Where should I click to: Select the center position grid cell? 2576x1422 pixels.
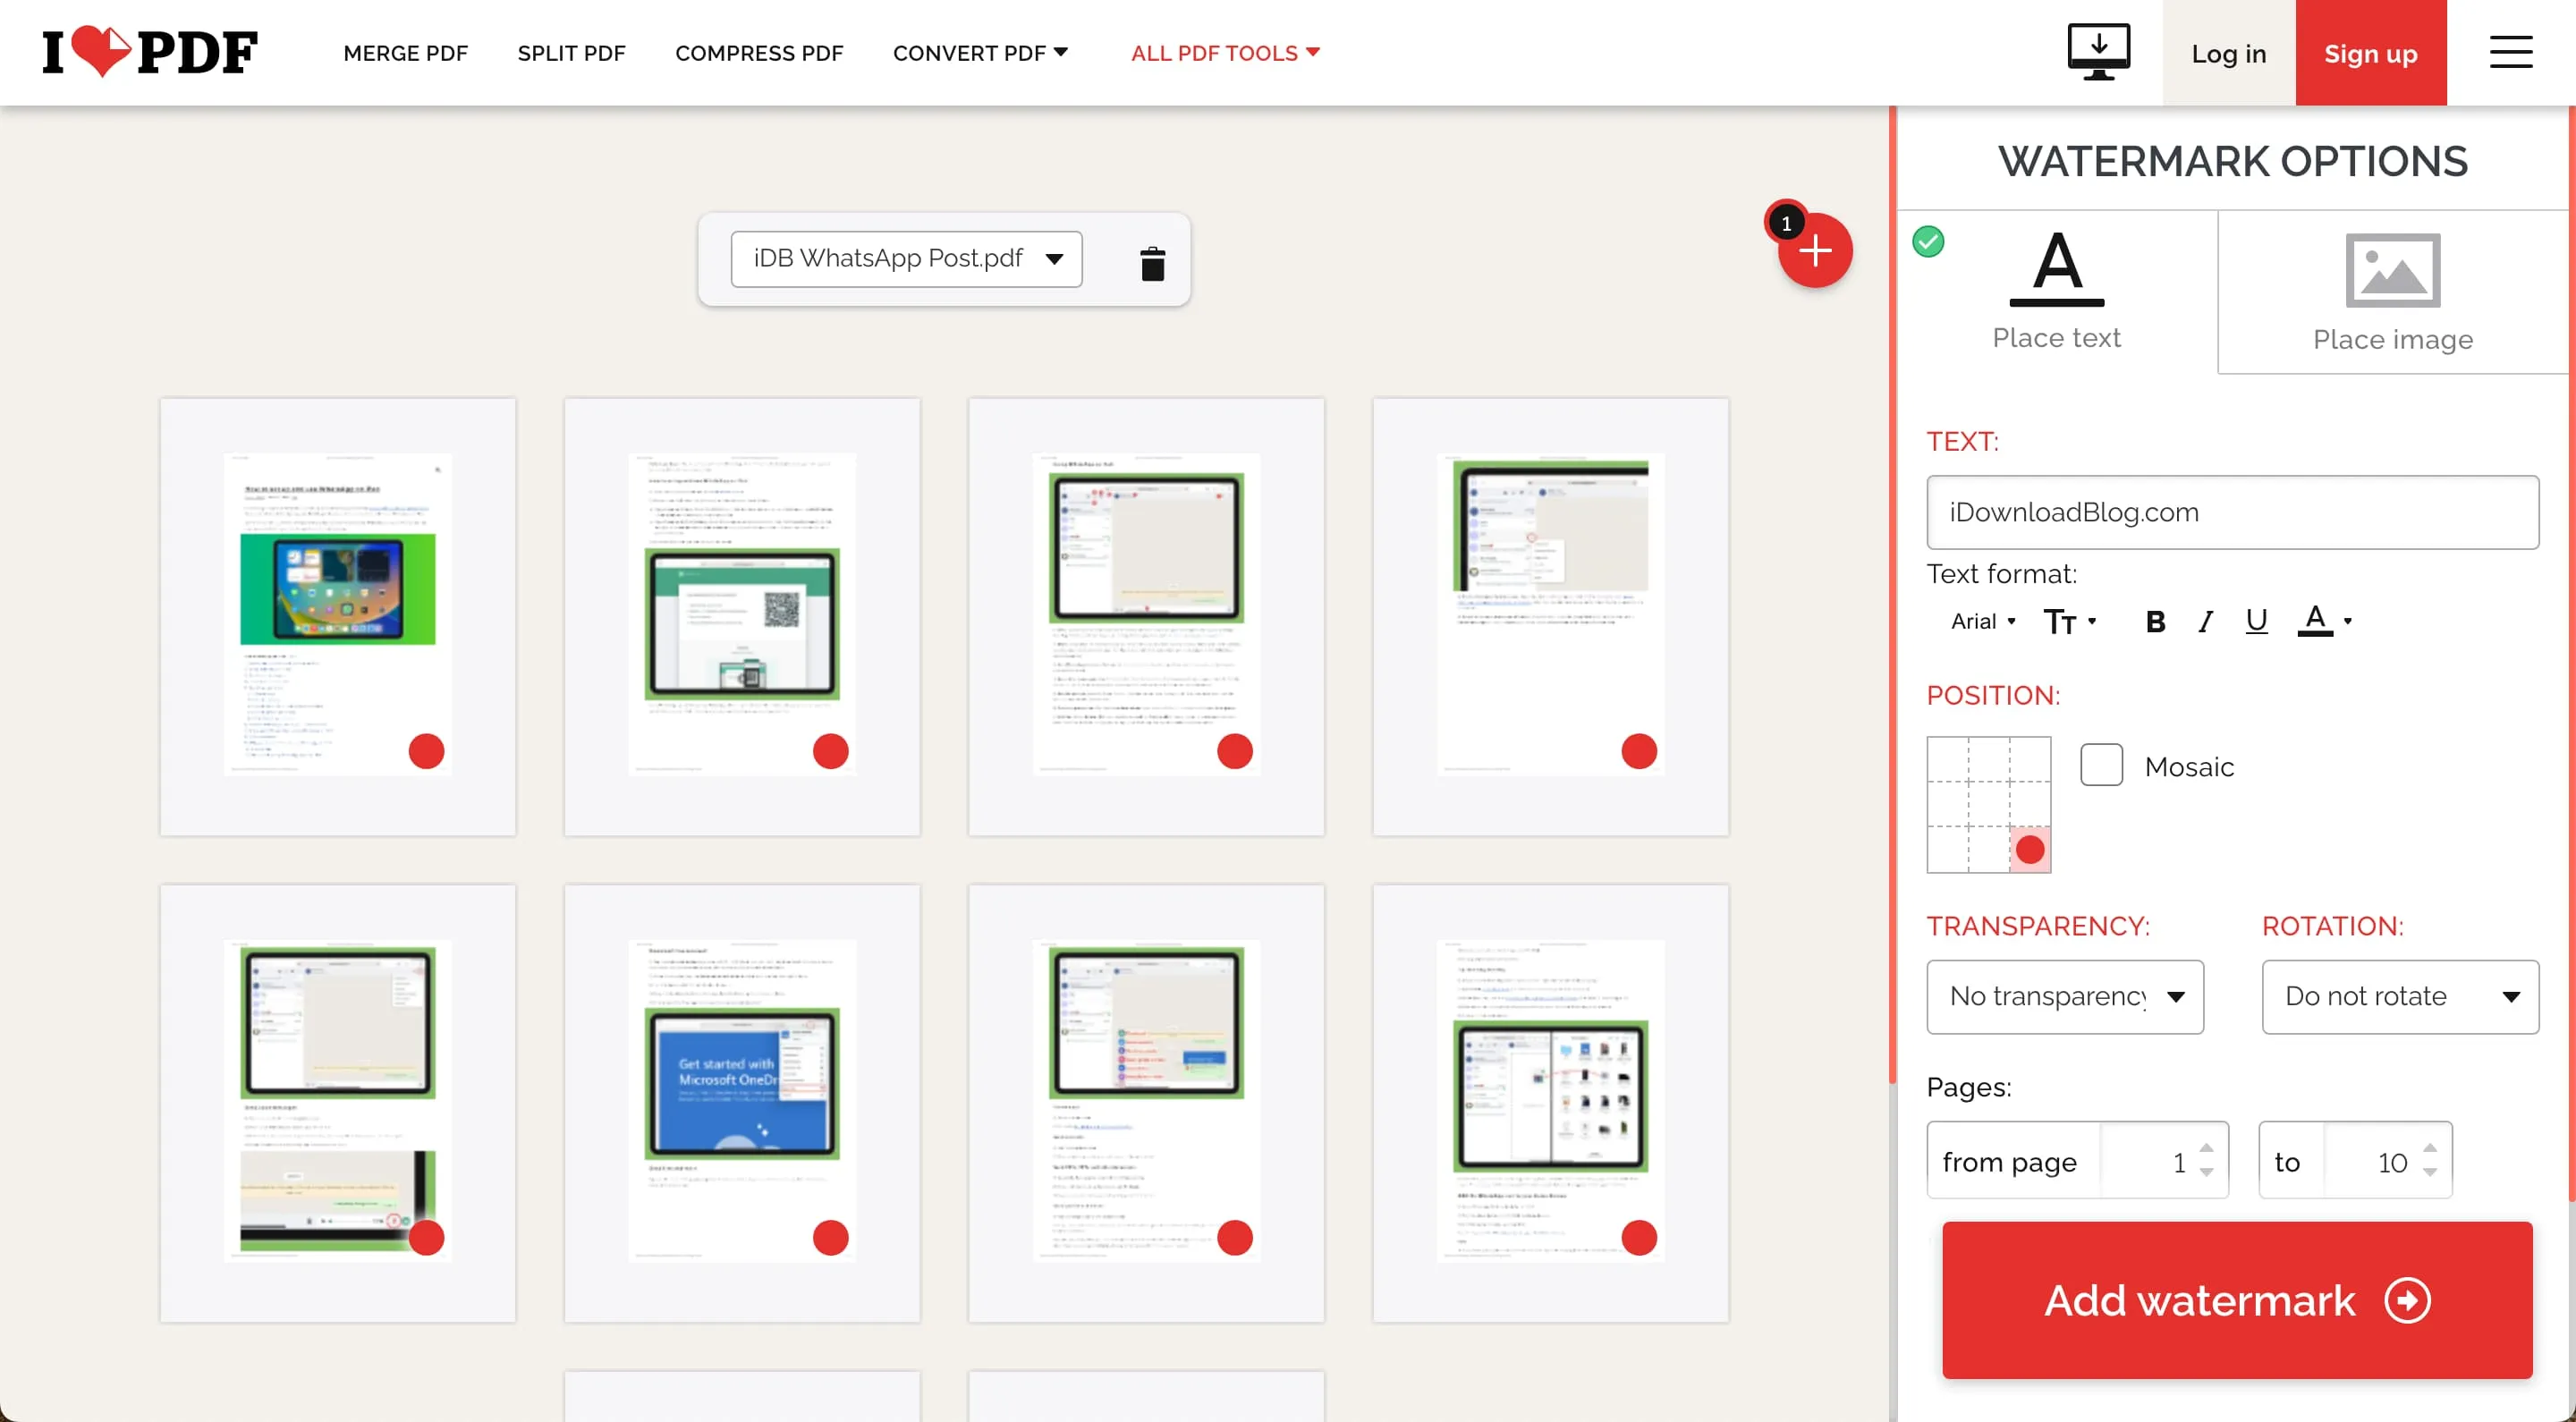click(1989, 805)
